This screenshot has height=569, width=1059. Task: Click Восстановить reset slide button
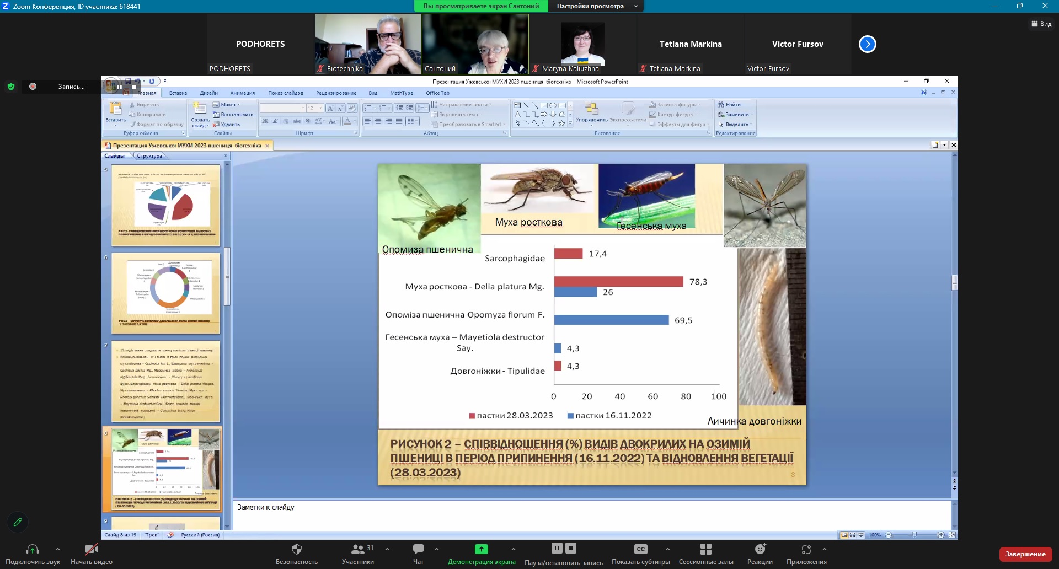[233, 115]
